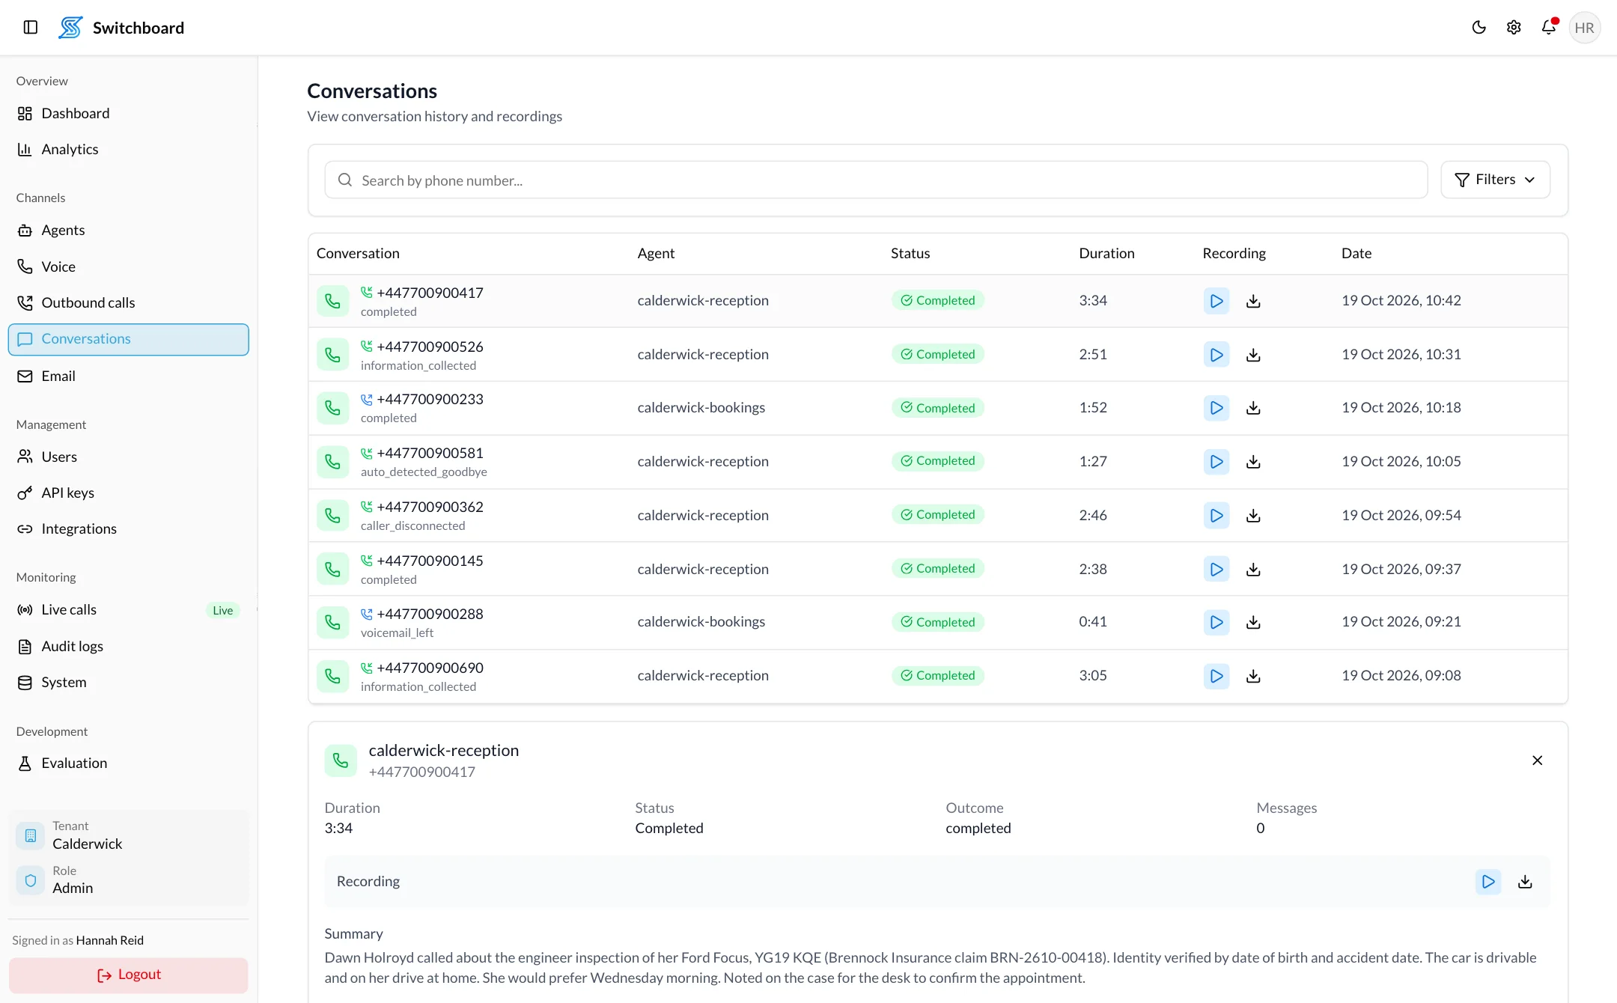Switch to dark mode moon icon
The height and width of the screenshot is (1003, 1617).
(x=1479, y=28)
